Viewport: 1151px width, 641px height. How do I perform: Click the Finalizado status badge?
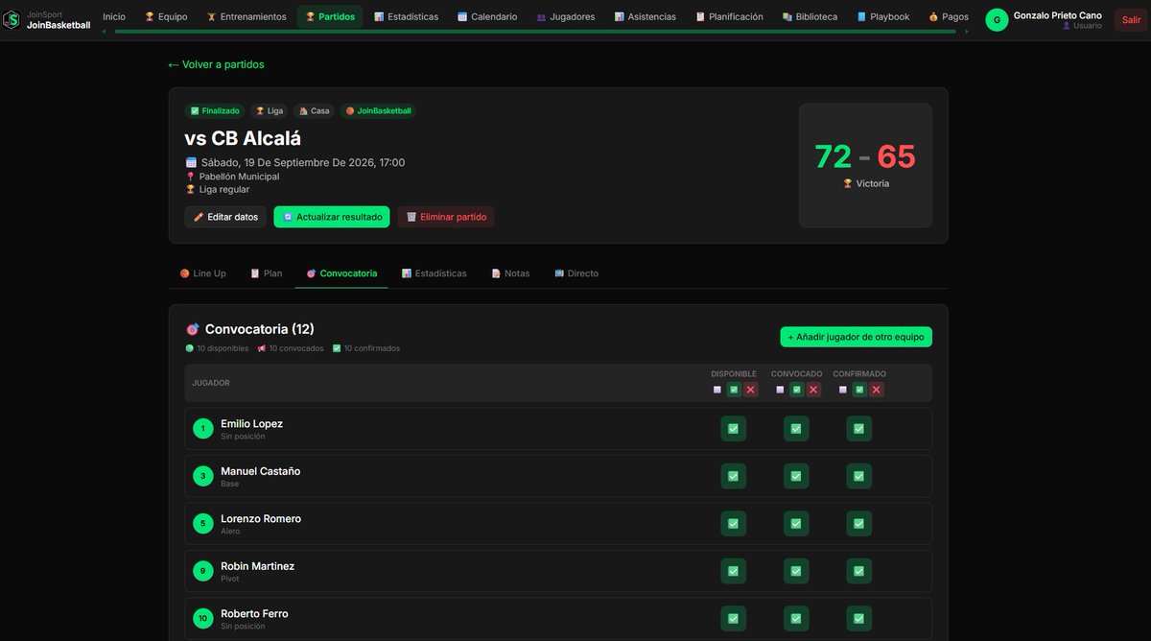(x=215, y=110)
